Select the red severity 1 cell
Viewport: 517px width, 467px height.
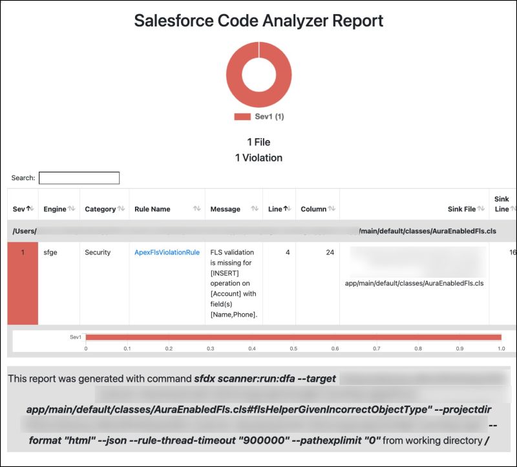23,282
